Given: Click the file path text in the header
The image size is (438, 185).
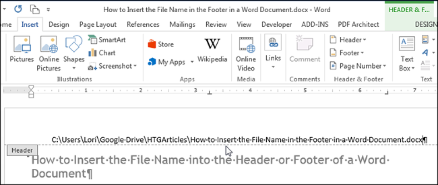Looking at the screenshot, I should (237, 140).
